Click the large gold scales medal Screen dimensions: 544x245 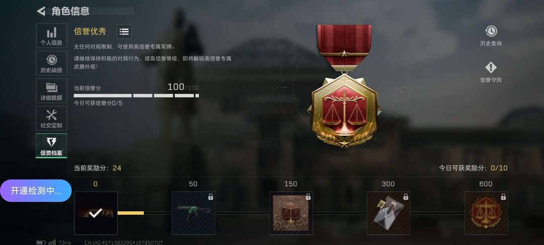click(344, 87)
